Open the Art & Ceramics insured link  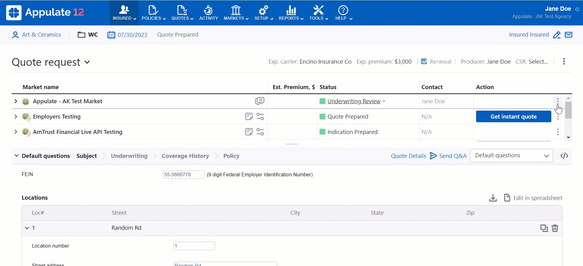click(x=42, y=35)
